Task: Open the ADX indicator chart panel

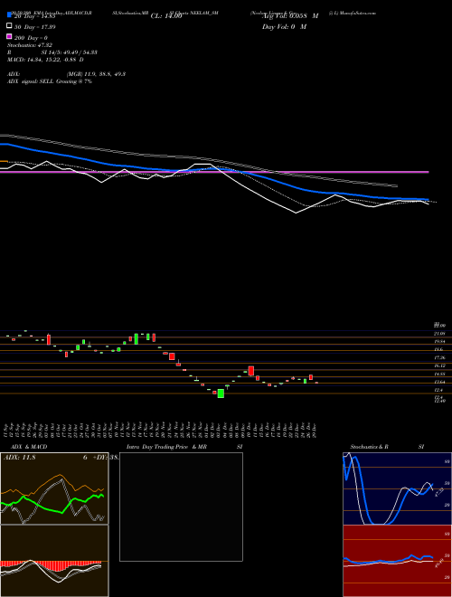Action: 54,488
